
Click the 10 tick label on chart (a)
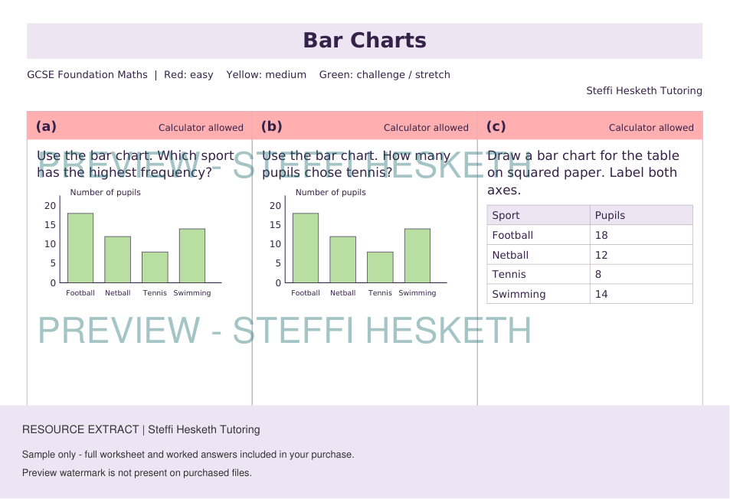pos(51,244)
